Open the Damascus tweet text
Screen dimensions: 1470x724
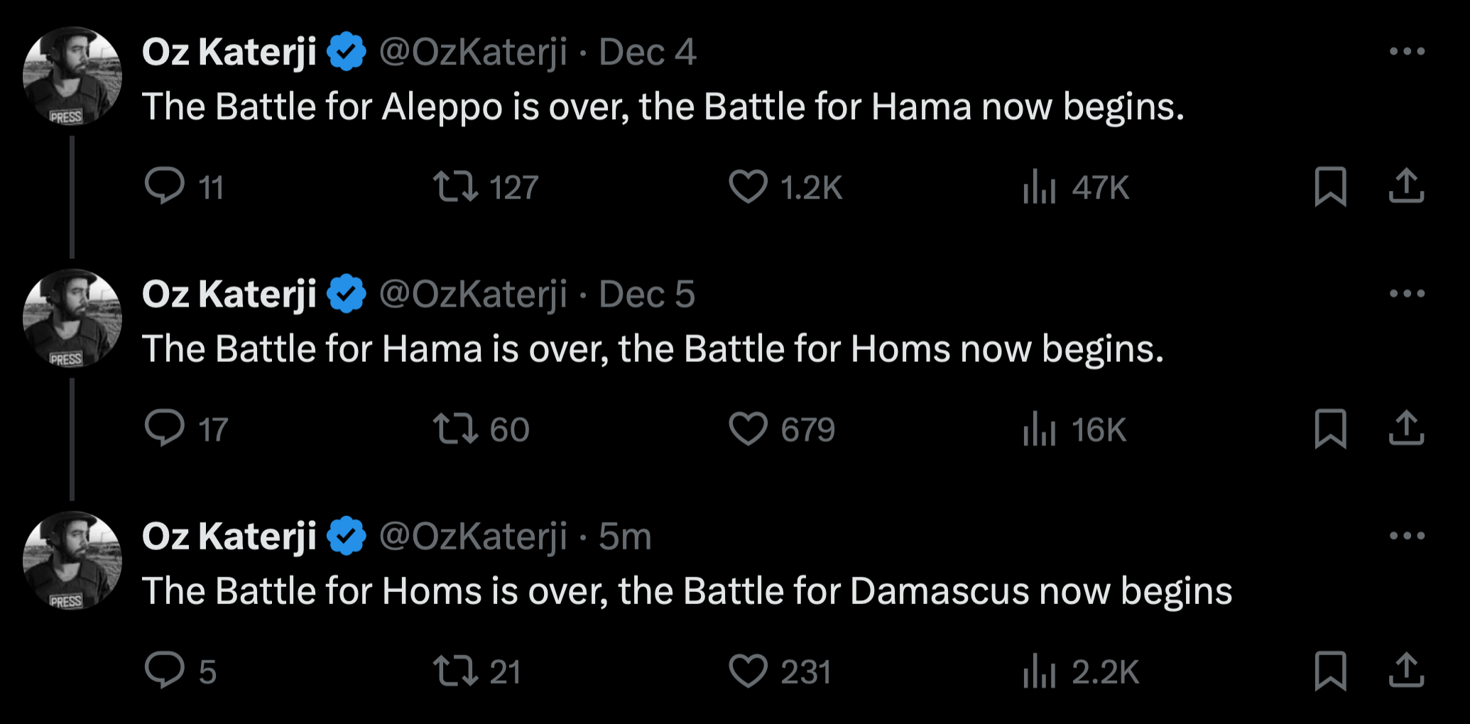[x=686, y=591]
